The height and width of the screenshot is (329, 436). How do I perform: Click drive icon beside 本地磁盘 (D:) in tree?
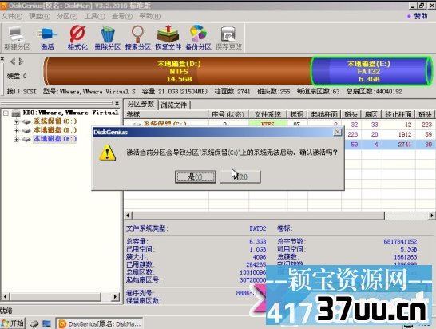click(x=26, y=130)
